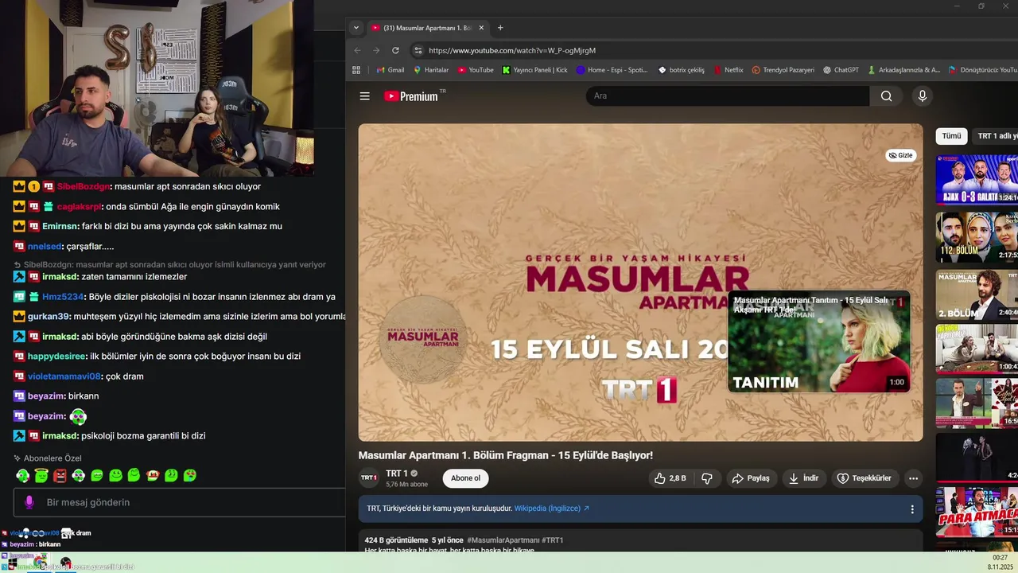Go back with the browser back arrow
The image size is (1018, 573).
357,50
